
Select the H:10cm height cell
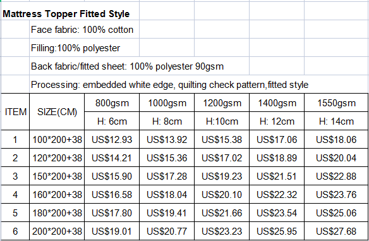pos(222,121)
